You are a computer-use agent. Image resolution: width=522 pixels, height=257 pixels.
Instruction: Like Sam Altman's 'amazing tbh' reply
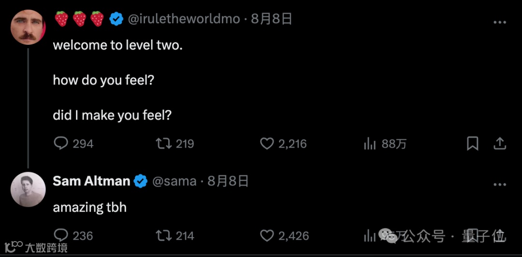point(267,235)
